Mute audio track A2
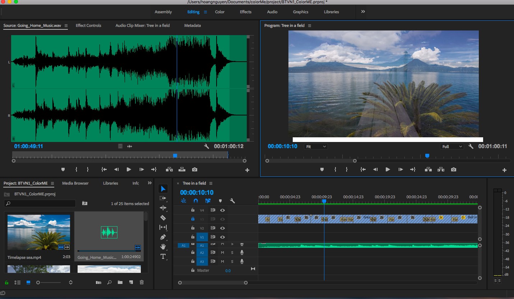The width and height of the screenshot is (514, 299). pos(222,253)
